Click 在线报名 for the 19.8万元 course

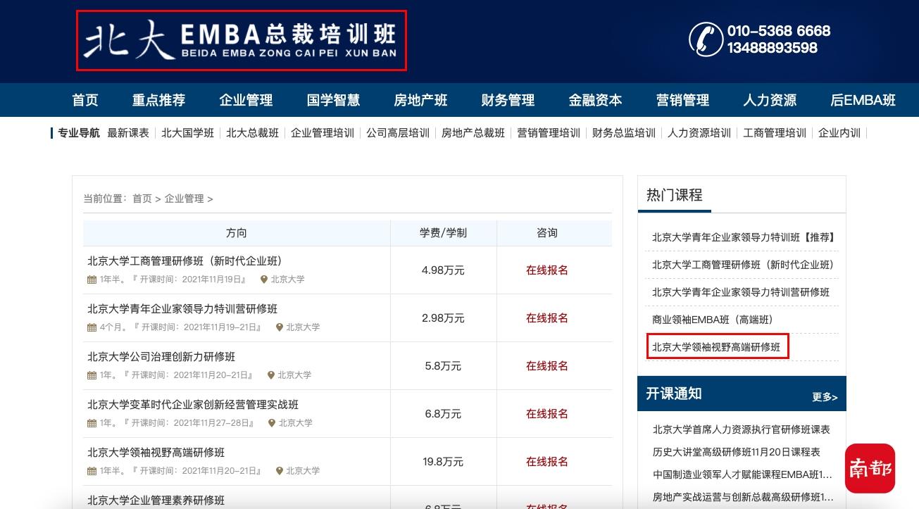point(547,462)
